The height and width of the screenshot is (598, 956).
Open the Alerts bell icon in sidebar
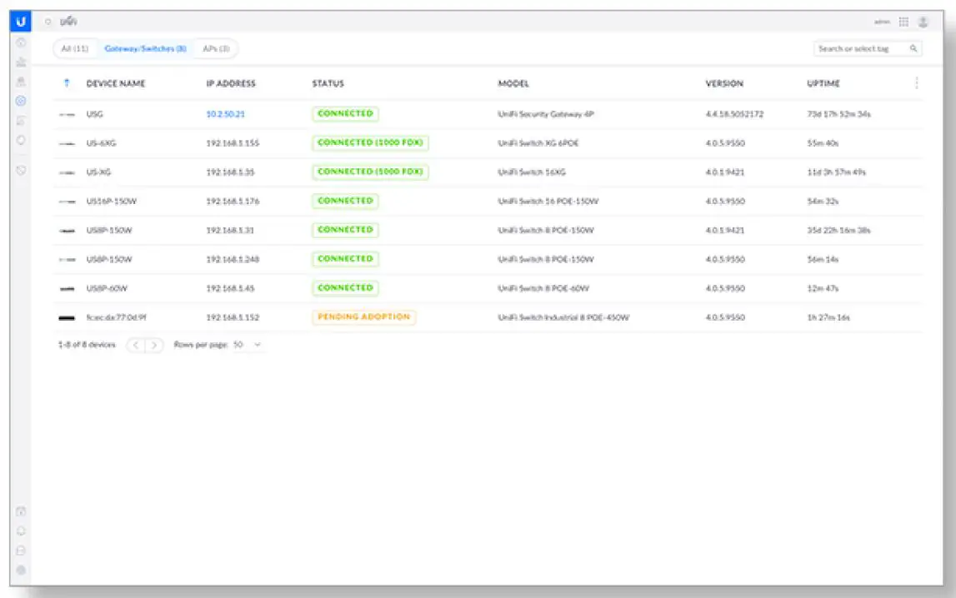coord(21,531)
